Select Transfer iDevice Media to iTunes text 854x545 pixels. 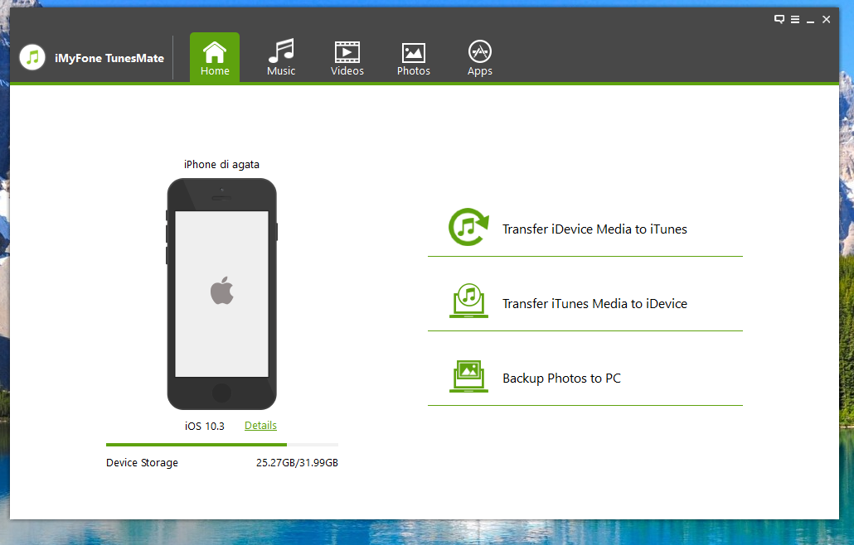coord(594,229)
